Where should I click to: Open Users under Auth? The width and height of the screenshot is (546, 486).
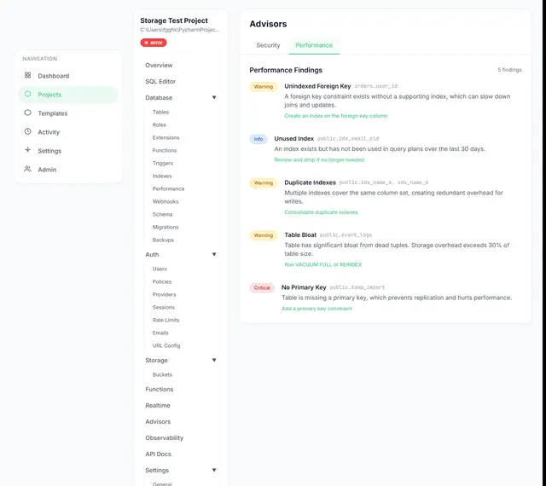pyautogui.click(x=160, y=269)
